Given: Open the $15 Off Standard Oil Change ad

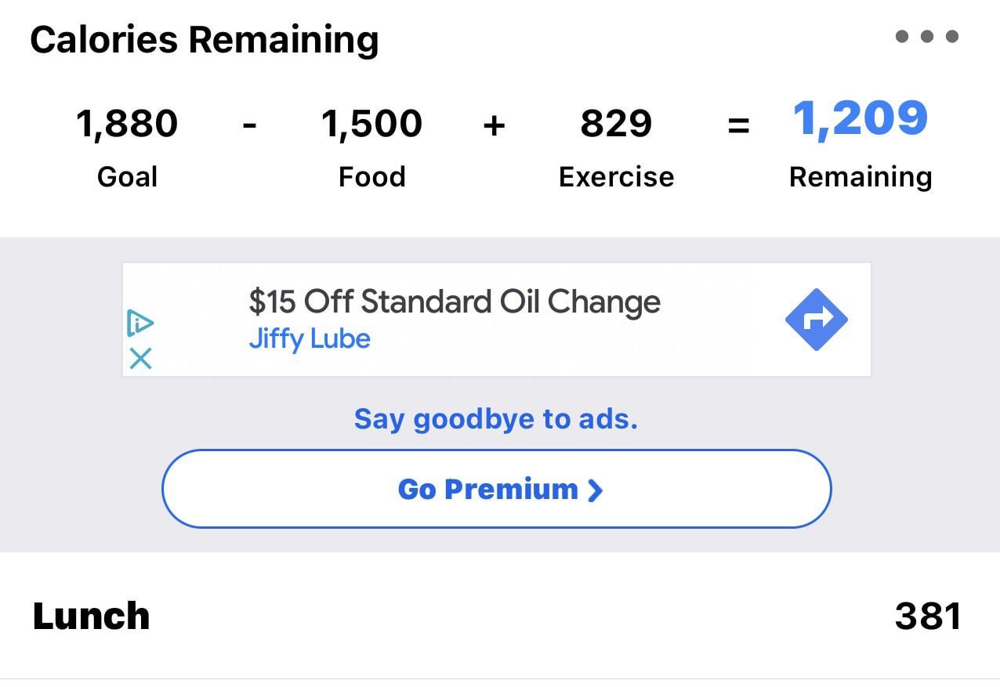Looking at the screenshot, I should [455, 302].
